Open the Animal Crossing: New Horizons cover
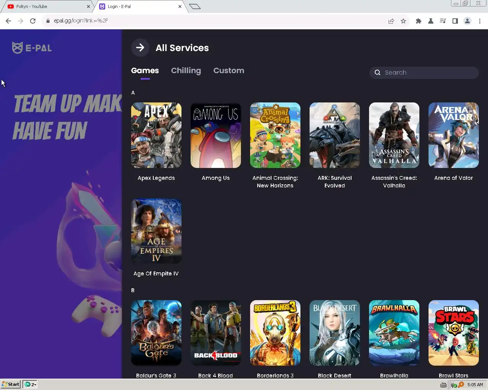 pyautogui.click(x=275, y=135)
